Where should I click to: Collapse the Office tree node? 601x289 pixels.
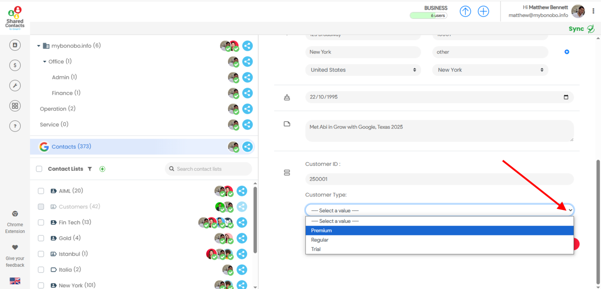click(45, 62)
